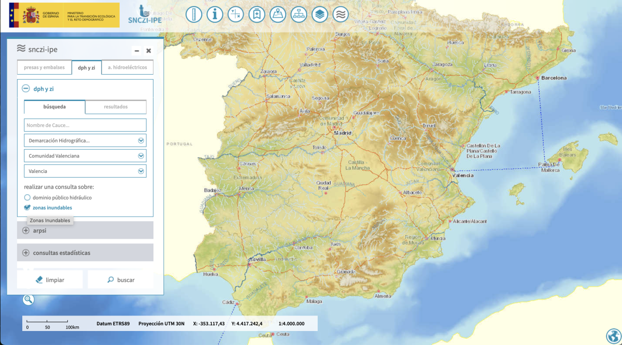Switch to the resultados tab
Screen dimensions: 622x345
[x=116, y=107]
